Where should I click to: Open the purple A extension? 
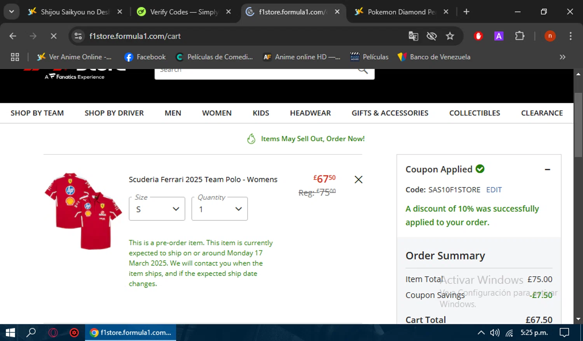[499, 36]
